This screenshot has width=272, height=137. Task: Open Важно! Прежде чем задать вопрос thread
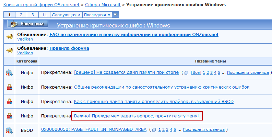[137, 116]
